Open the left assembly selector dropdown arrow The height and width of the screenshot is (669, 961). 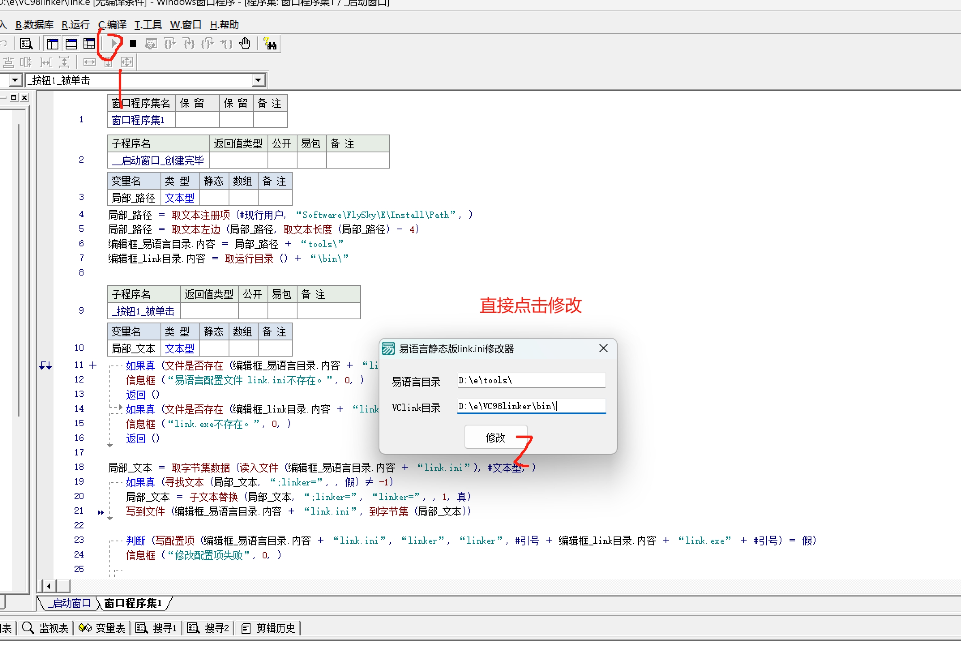click(x=15, y=80)
